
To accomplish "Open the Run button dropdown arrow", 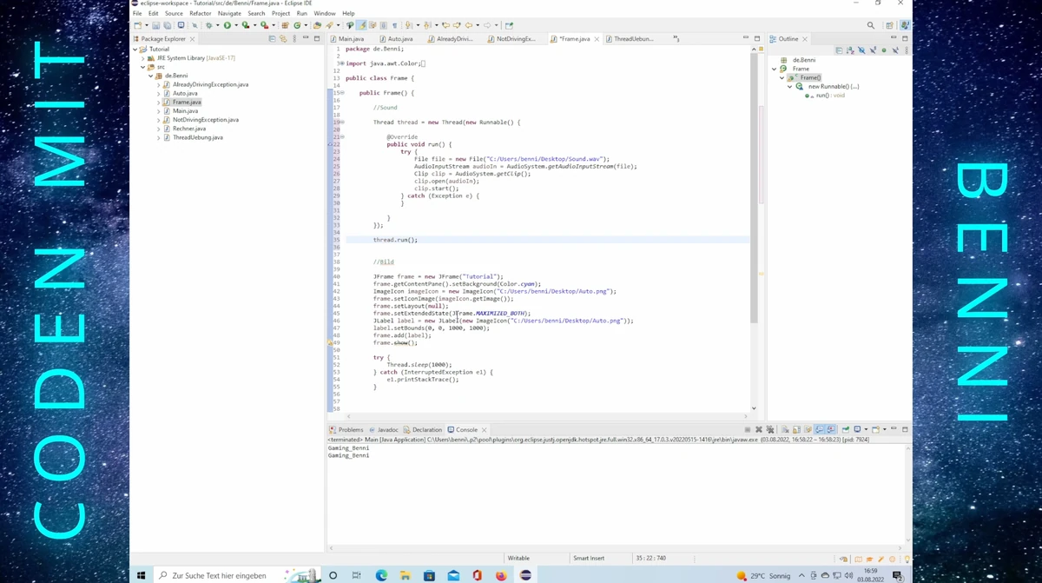I will pos(235,25).
